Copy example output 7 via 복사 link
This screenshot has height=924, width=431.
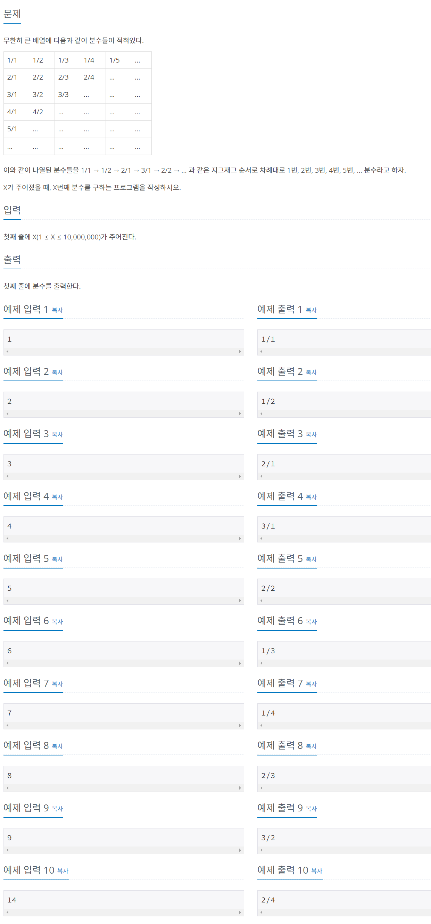pyautogui.click(x=311, y=684)
